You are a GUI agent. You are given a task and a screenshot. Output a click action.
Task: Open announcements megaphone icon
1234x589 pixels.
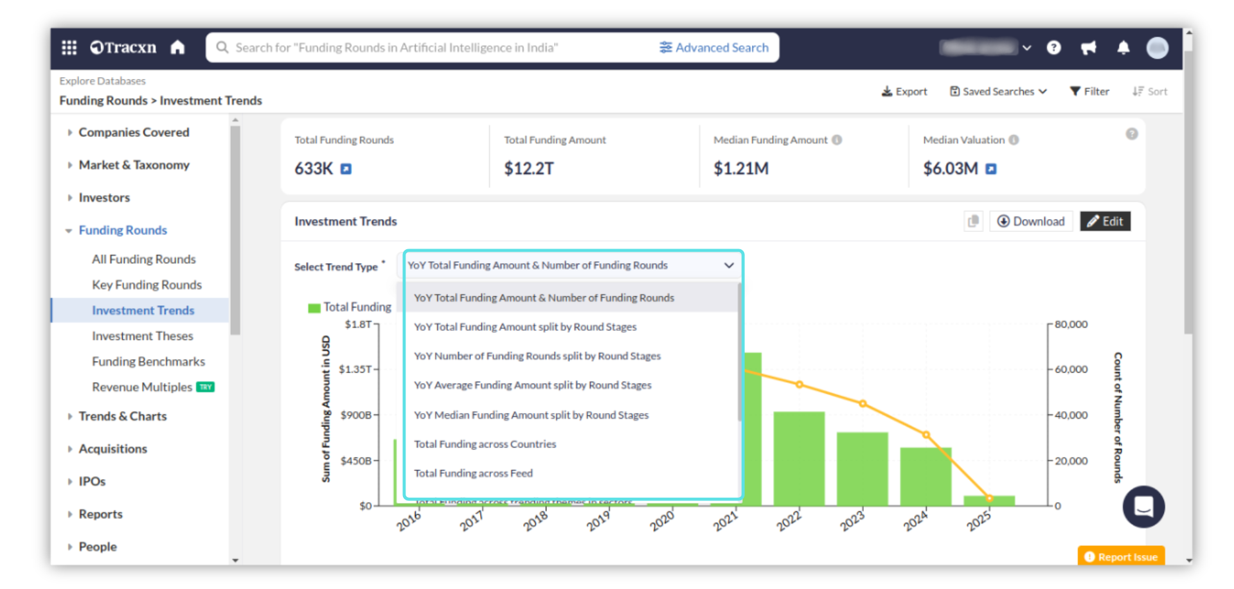pos(1088,48)
